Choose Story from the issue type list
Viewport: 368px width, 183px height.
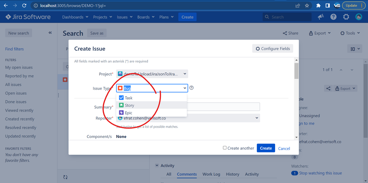151,105
